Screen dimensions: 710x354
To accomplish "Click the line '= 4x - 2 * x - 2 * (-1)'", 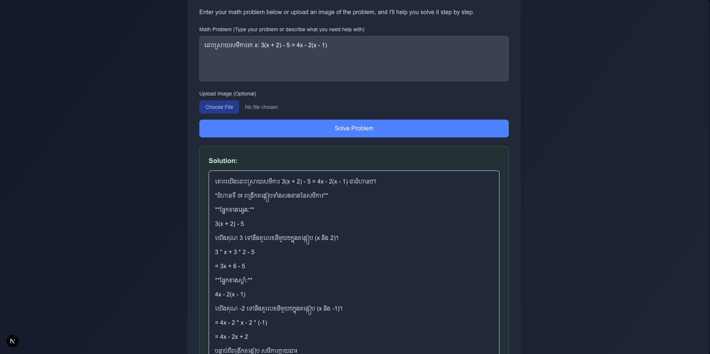I will pos(241,323).
